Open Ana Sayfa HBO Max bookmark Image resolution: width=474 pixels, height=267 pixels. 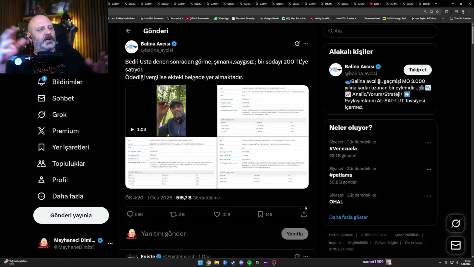click(x=424, y=18)
